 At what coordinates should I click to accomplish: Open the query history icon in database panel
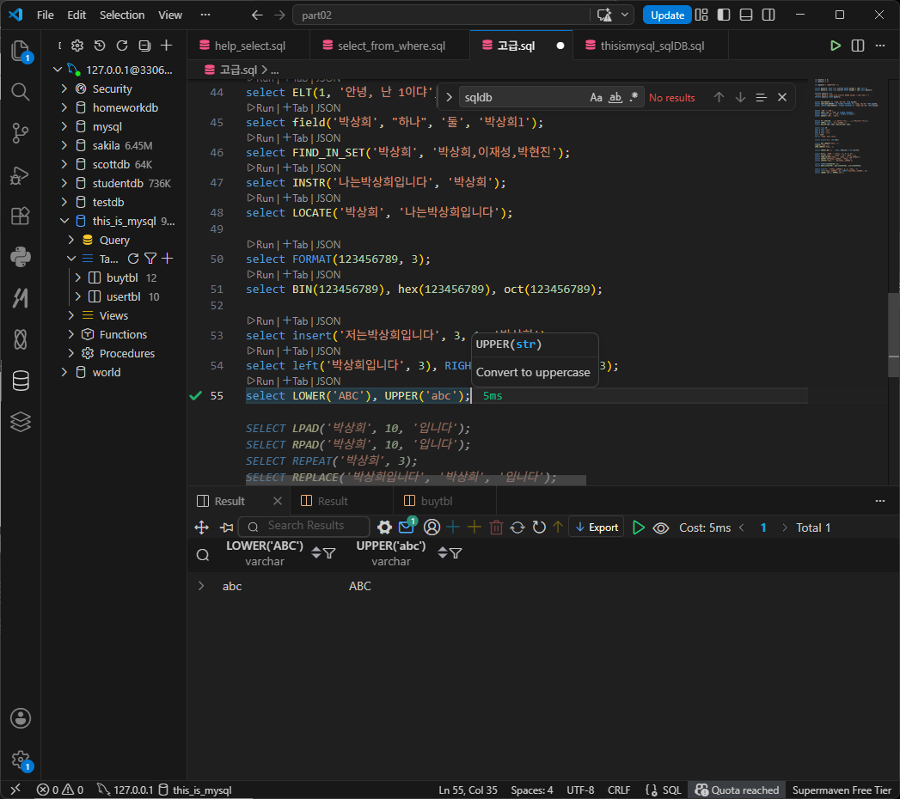100,46
